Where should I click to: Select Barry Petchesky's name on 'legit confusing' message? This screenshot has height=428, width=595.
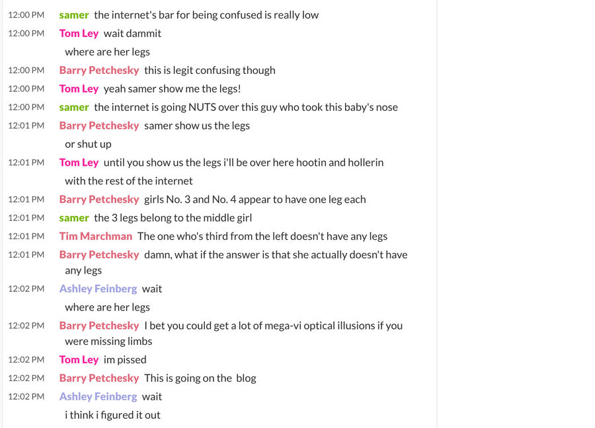(99, 71)
